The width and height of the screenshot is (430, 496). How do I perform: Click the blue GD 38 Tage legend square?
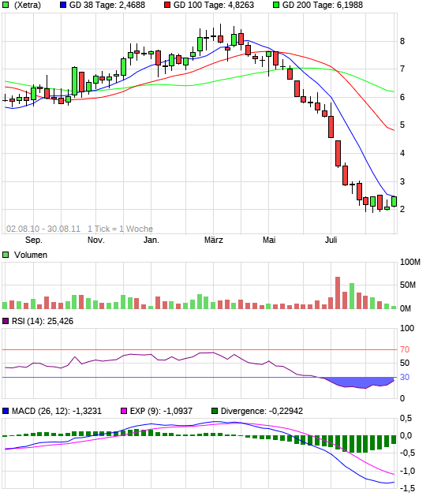point(63,5)
